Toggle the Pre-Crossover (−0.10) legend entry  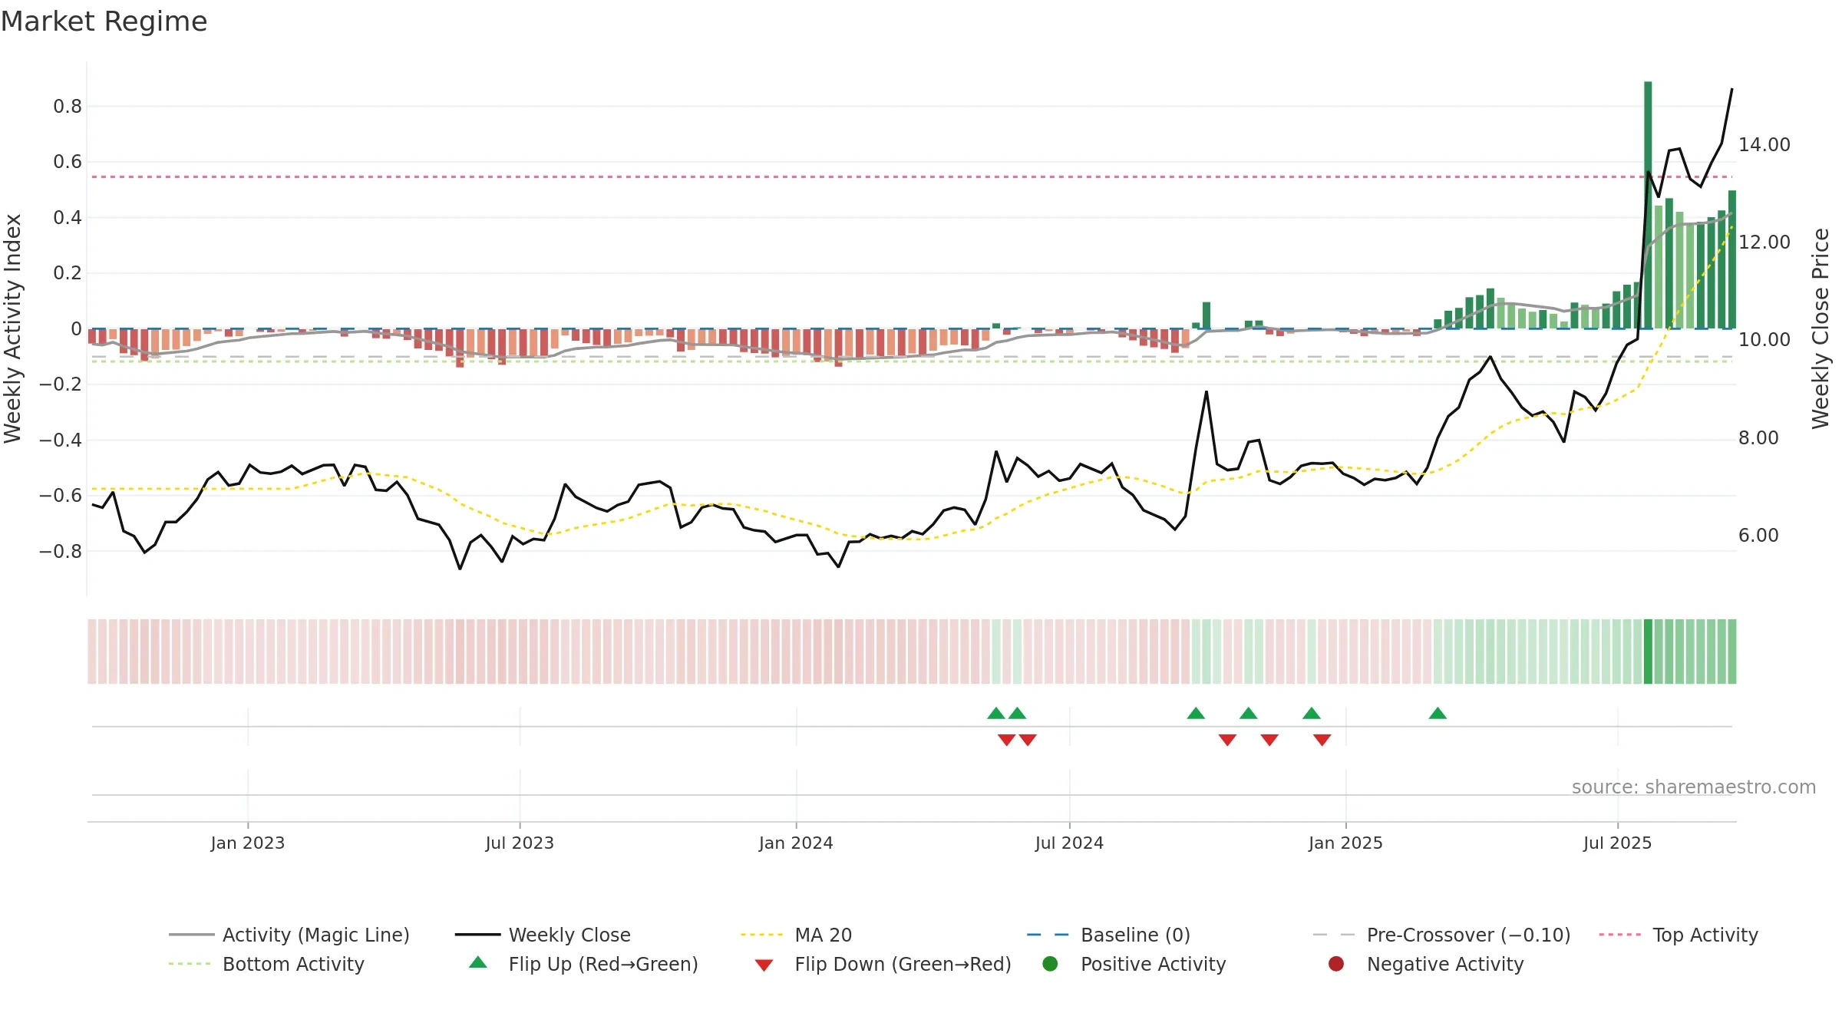(1441, 935)
